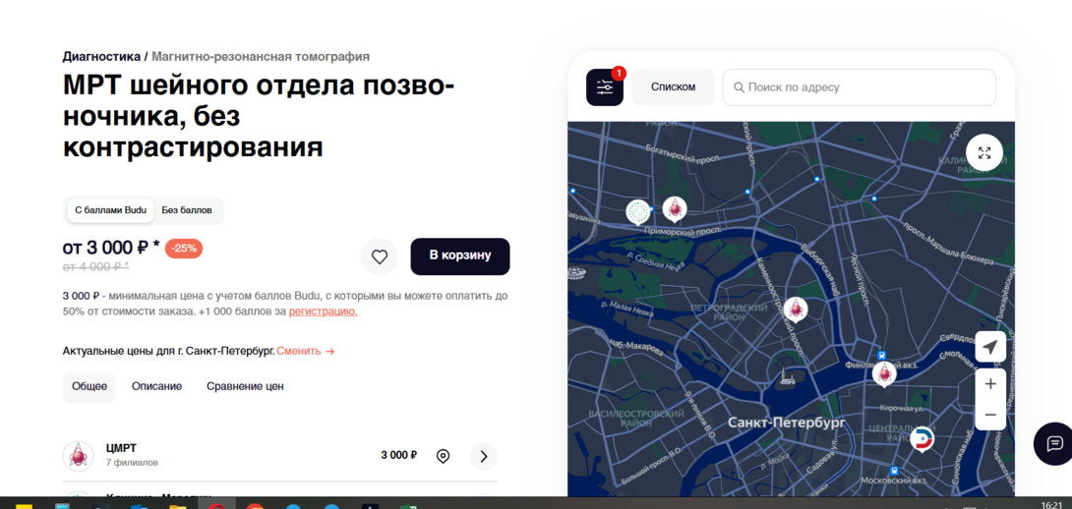Add the MRI service to favorites

(380, 256)
